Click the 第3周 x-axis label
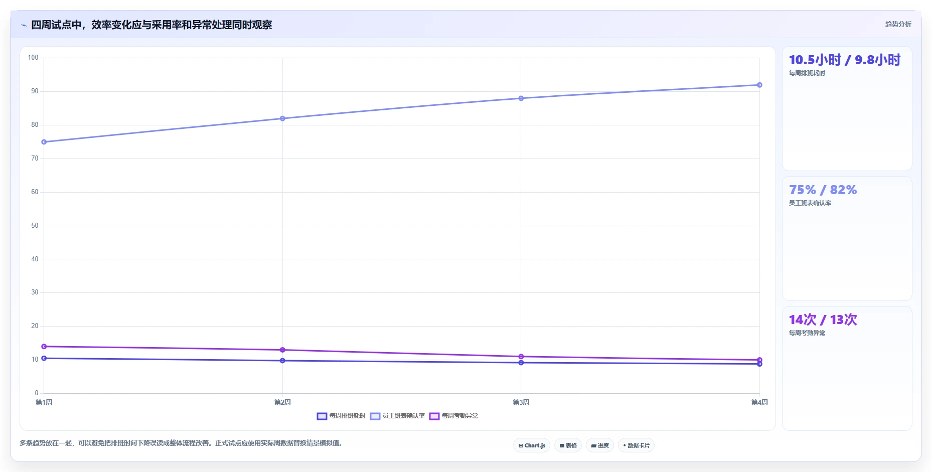Image resolution: width=932 pixels, height=472 pixels. [521, 402]
